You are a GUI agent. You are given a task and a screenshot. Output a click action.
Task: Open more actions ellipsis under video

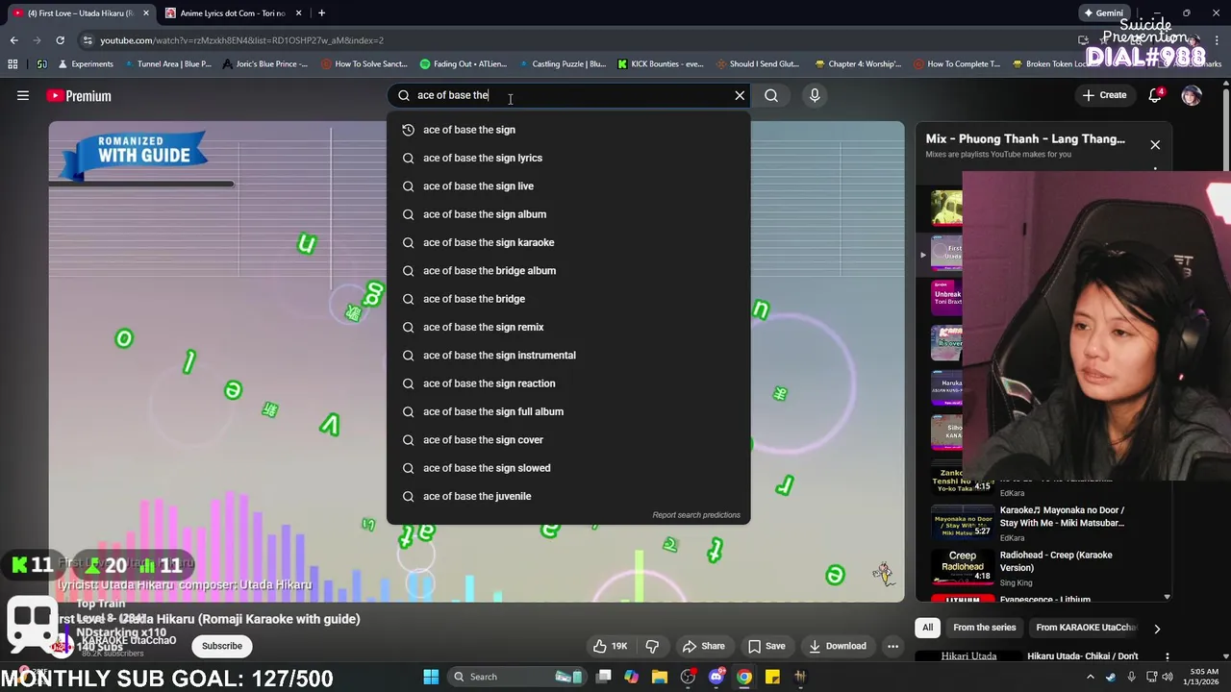(x=892, y=646)
